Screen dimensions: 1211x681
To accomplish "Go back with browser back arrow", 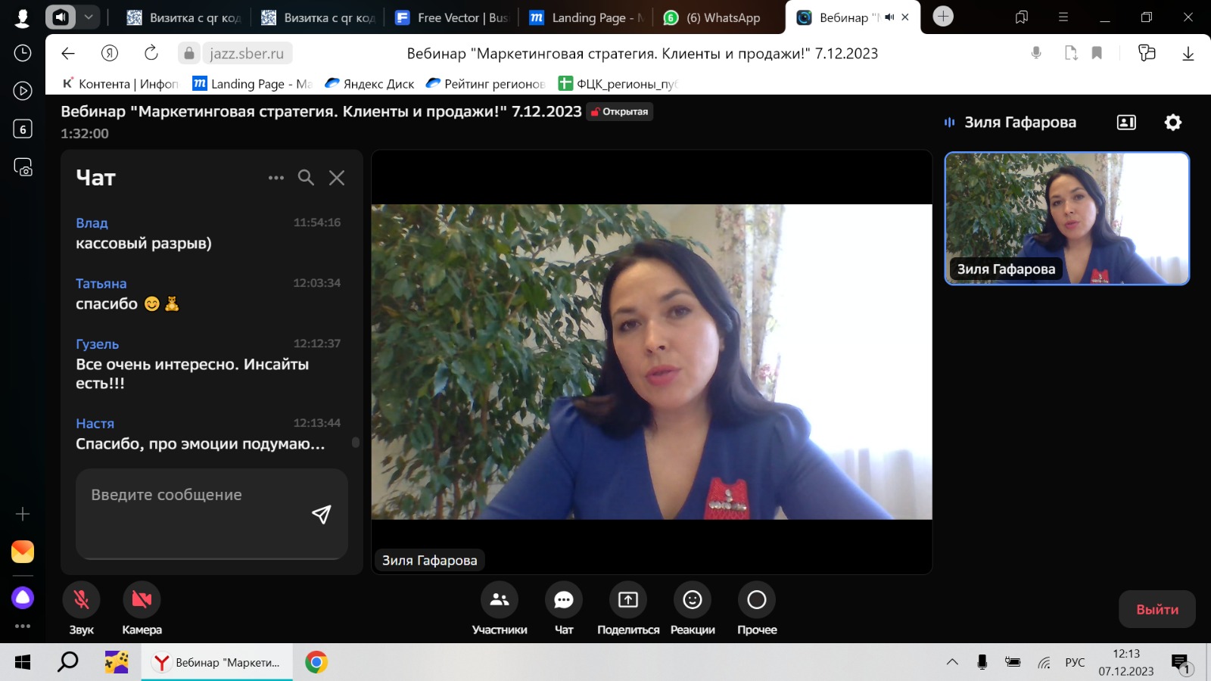I will (68, 53).
